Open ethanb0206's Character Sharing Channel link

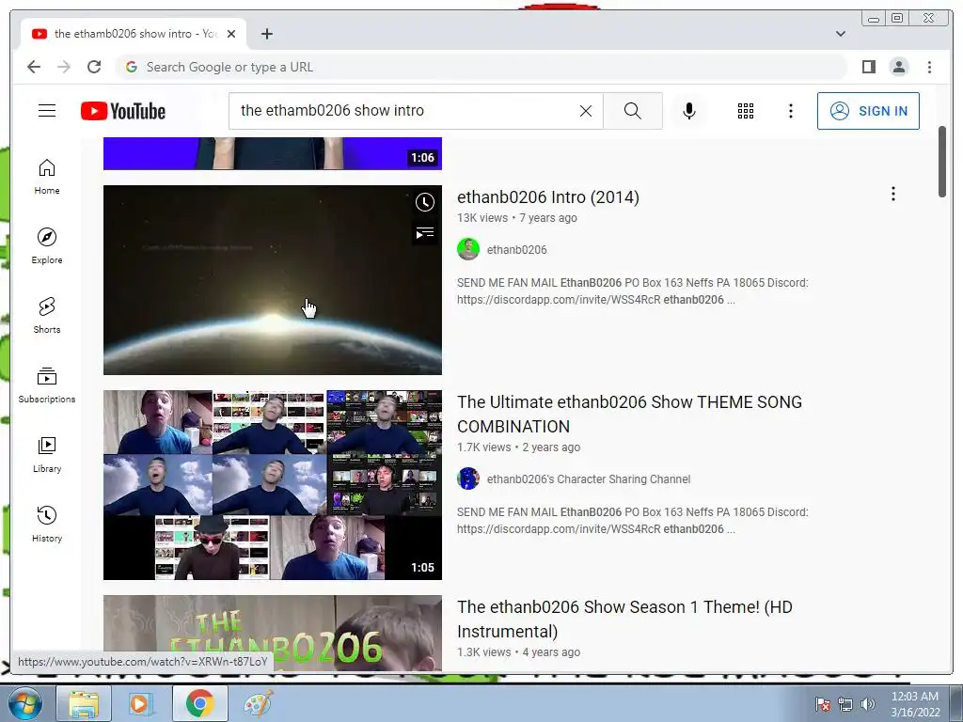pyautogui.click(x=589, y=479)
